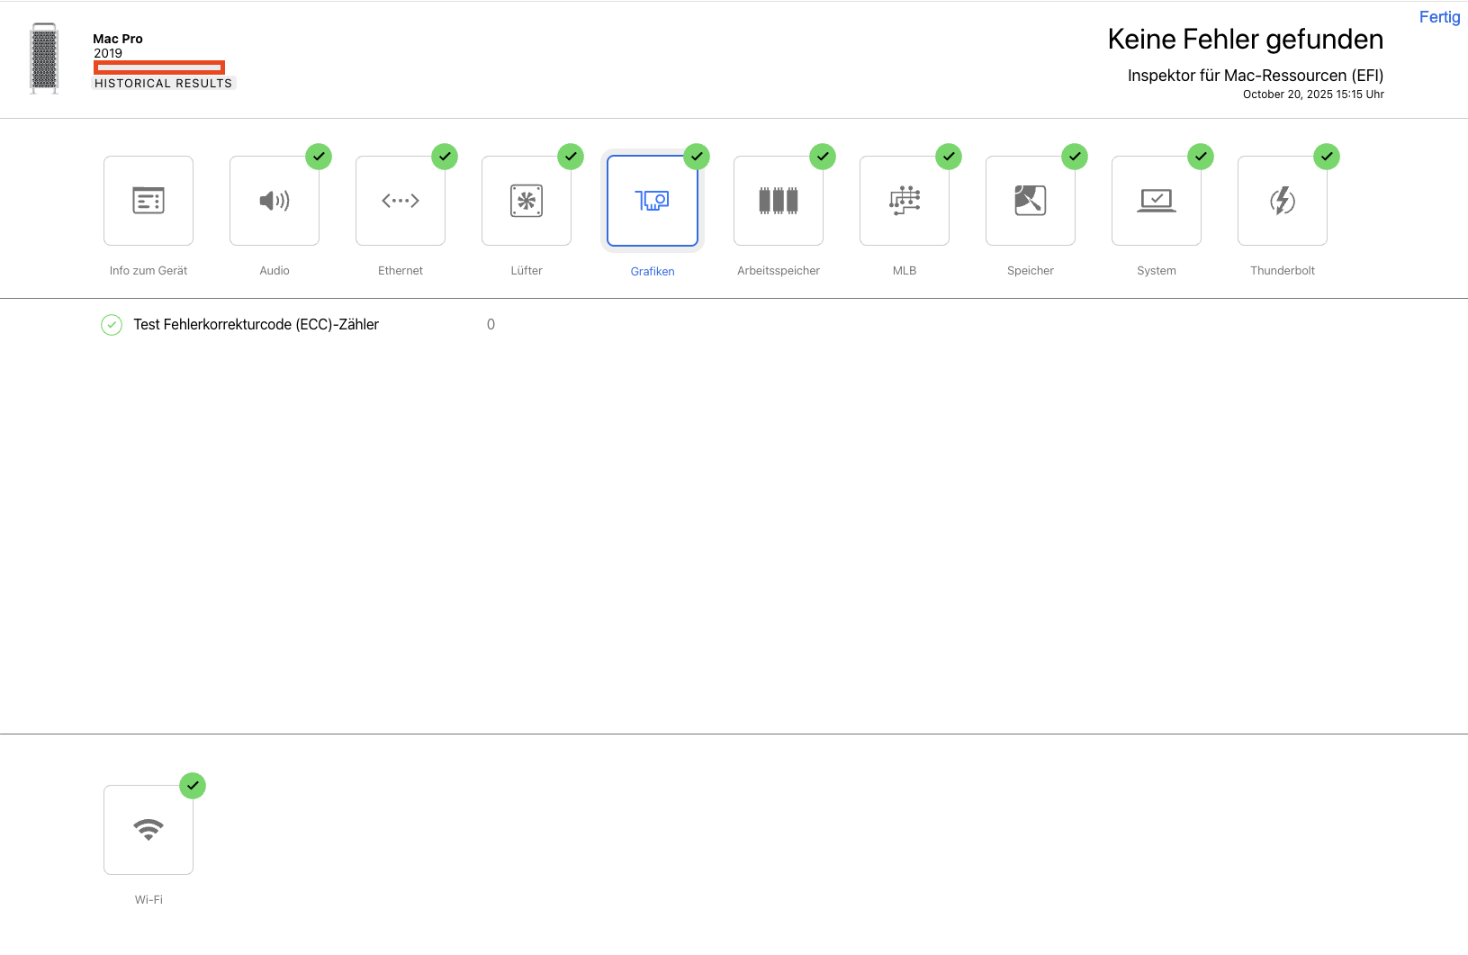Select the MLB logic board icon

point(905,201)
